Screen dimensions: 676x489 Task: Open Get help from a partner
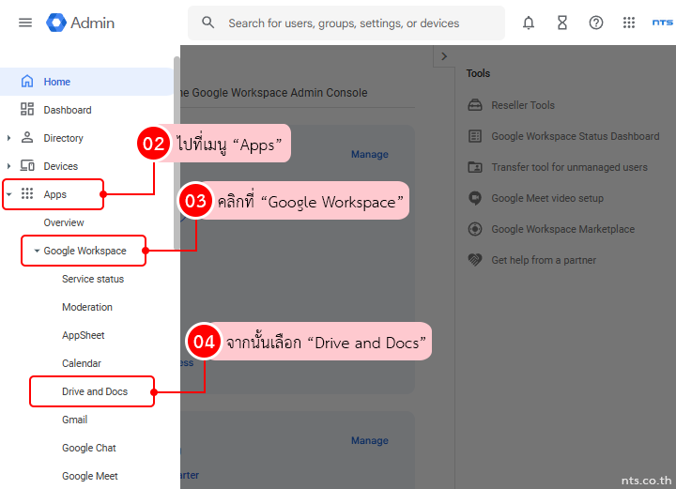click(x=544, y=260)
